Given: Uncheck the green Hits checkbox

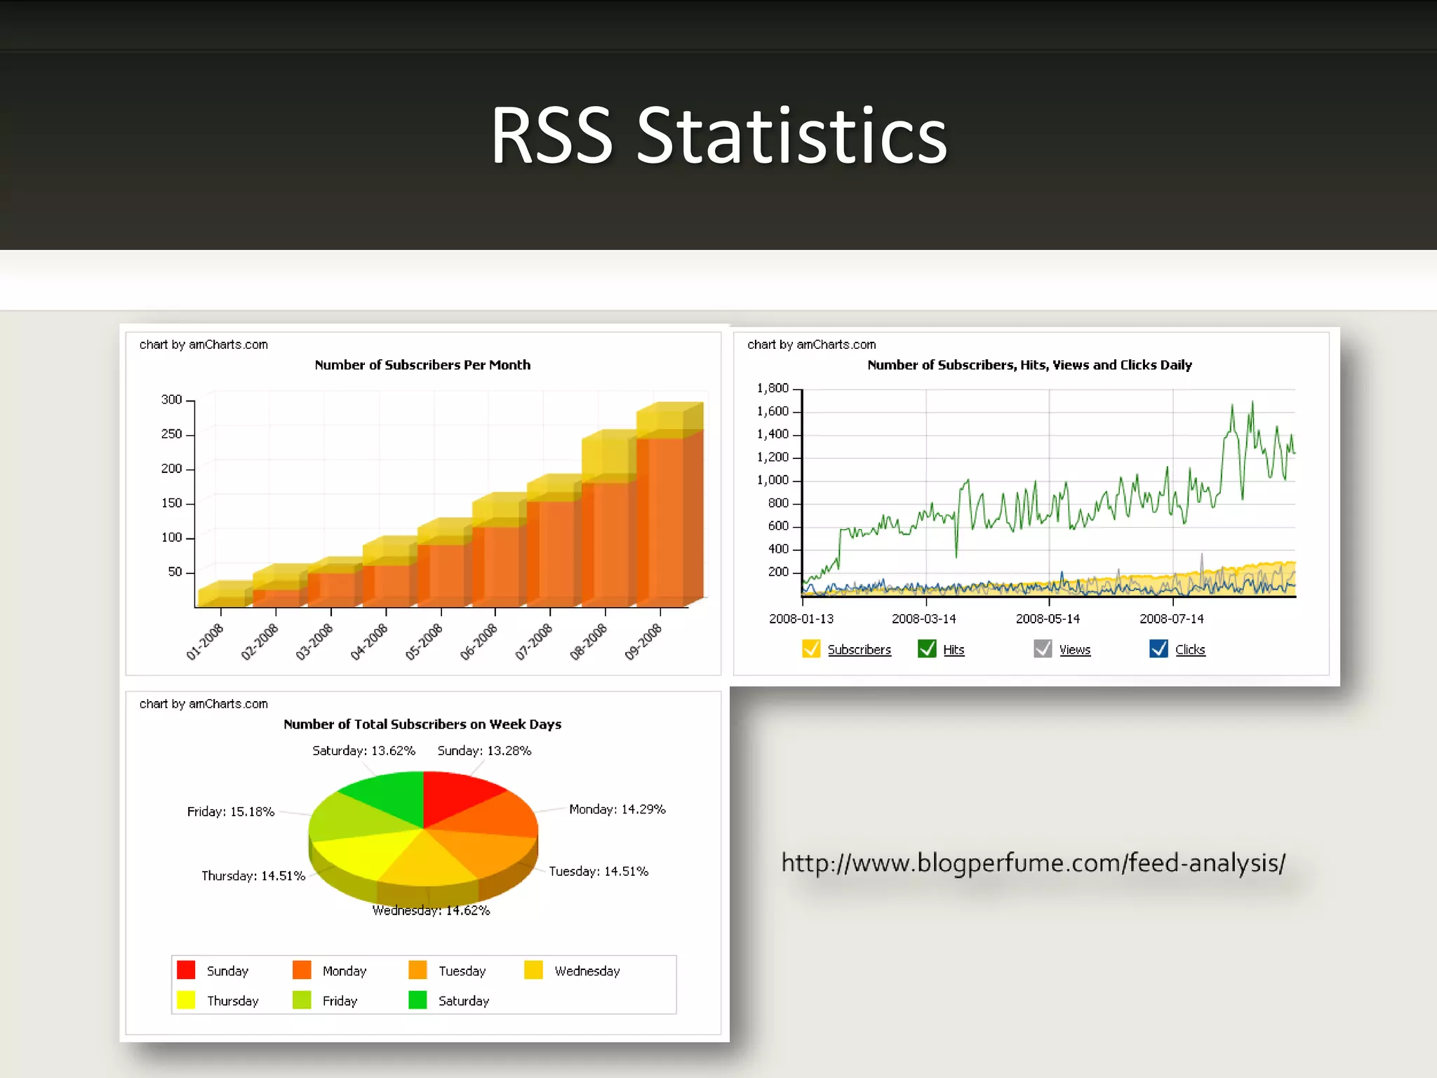Looking at the screenshot, I should [x=926, y=648].
